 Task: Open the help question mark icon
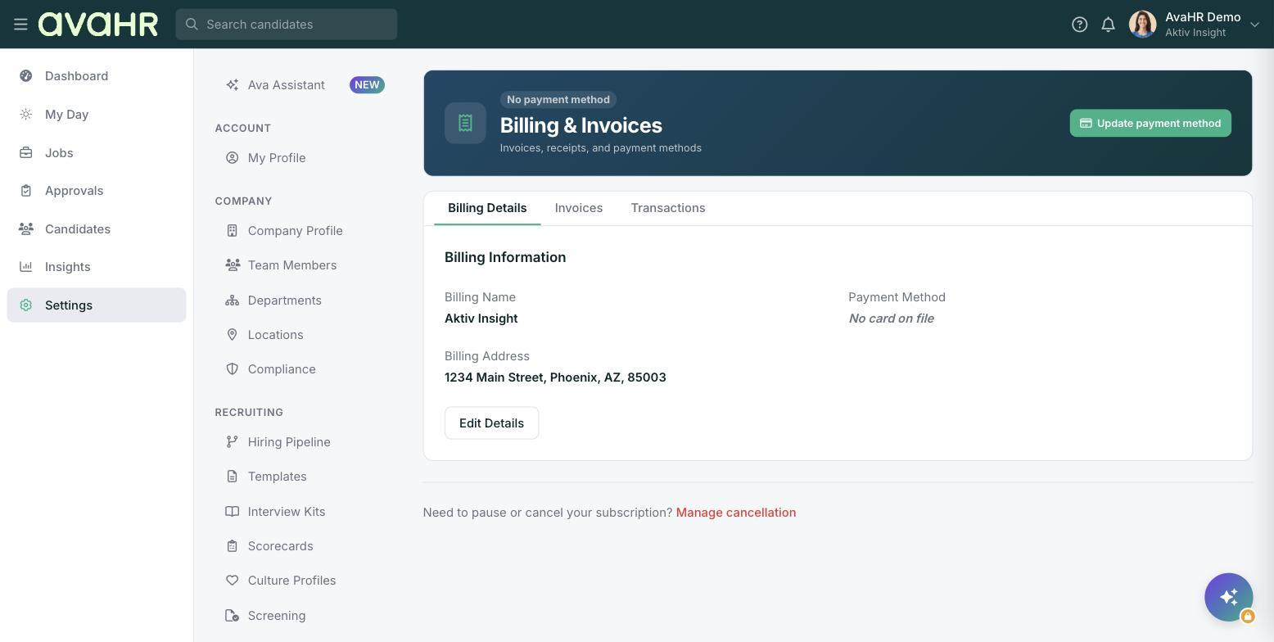[x=1079, y=25]
